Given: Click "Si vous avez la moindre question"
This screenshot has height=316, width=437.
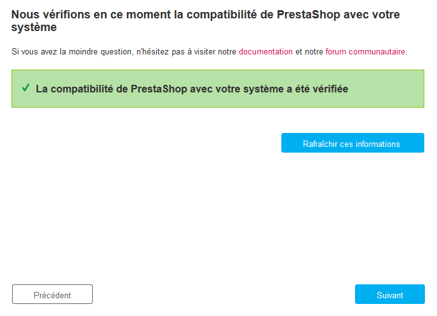Looking at the screenshot, I should [x=72, y=52].
